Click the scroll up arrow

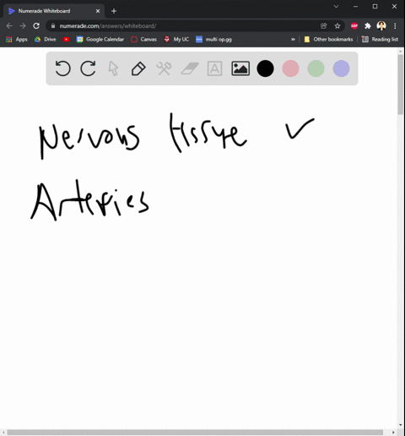tap(401, 52)
